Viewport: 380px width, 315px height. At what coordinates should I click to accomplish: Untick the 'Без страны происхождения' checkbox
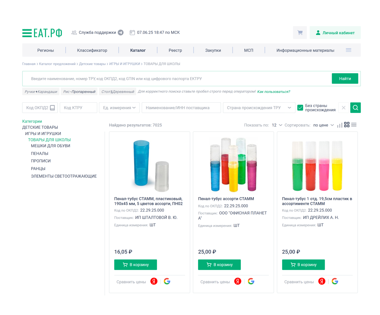coord(300,108)
